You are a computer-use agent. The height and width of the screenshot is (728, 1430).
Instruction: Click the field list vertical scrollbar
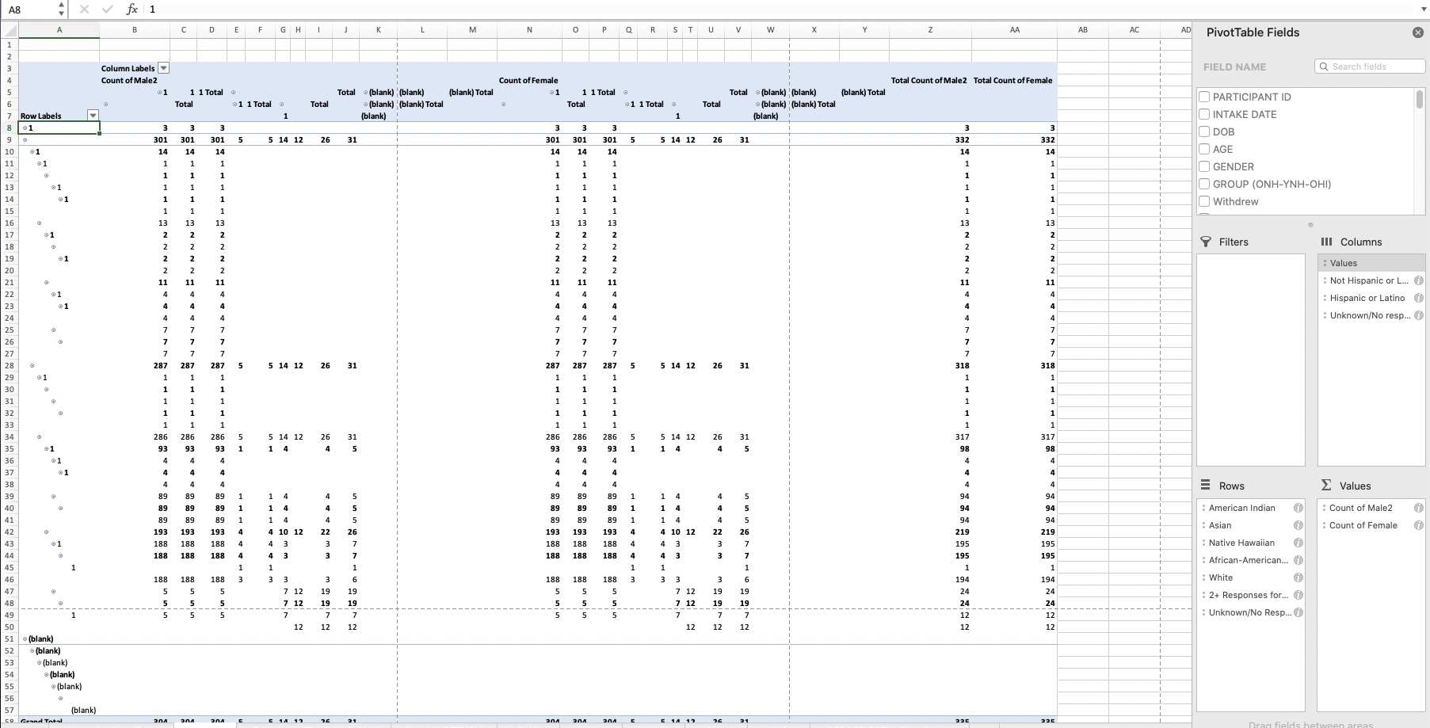(1420, 99)
